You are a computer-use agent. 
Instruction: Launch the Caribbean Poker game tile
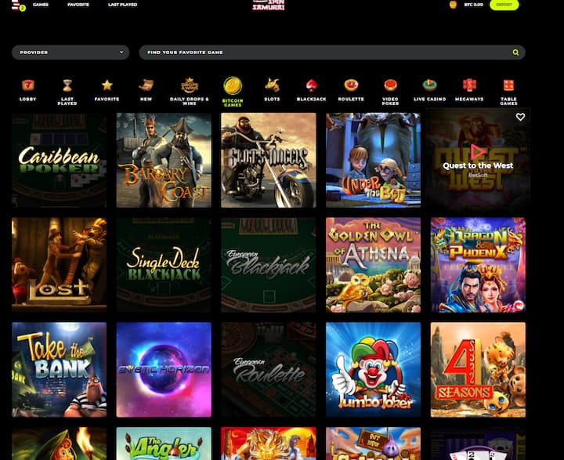[60, 160]
